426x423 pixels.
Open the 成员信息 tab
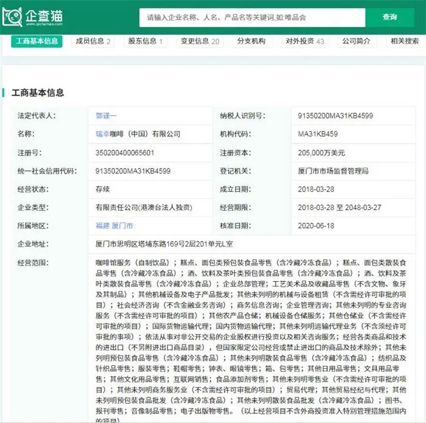pos(93,41)
